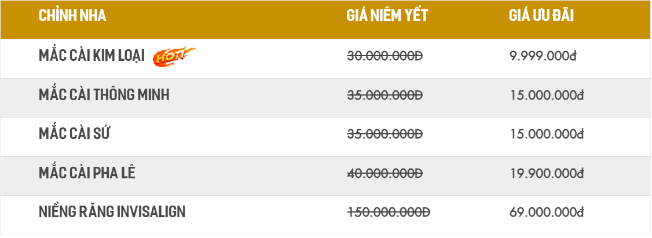The width and height of the screenshot is (652, 238).
Task: Select the 19.900.000đ promo price
Action: pos(547,173)
